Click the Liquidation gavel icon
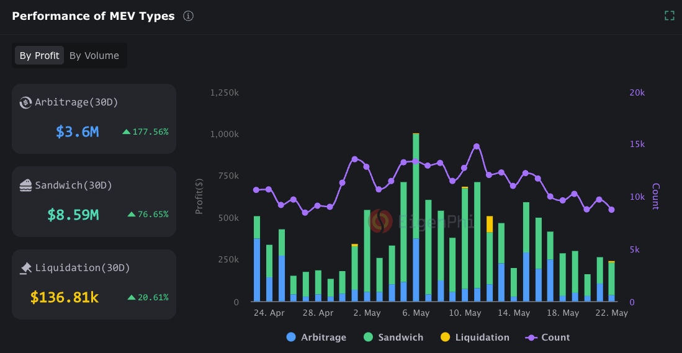Viewport: 682px width, 353px height. pyautogui.click(x=25, y=268)
